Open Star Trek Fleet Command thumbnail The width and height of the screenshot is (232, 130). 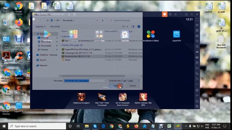point(102,100)
